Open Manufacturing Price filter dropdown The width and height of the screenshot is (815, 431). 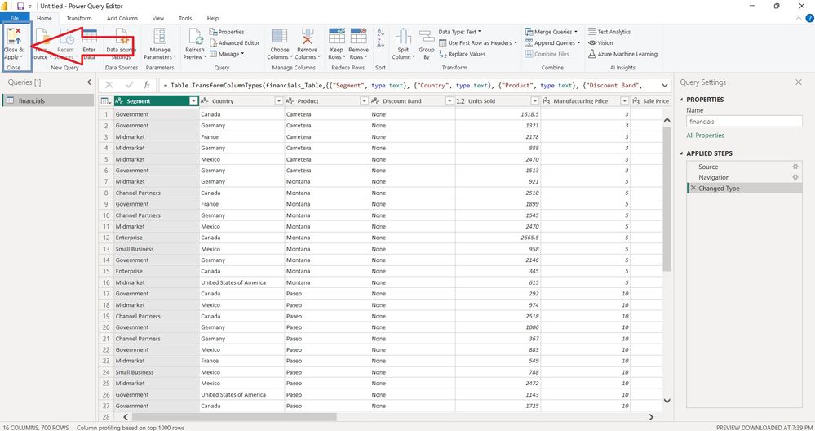click(x=624, y=101)
